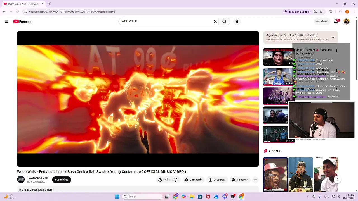This screenshot has width=358, height=201.
Task: Open the notifications bell
Action: click(336, 21)
